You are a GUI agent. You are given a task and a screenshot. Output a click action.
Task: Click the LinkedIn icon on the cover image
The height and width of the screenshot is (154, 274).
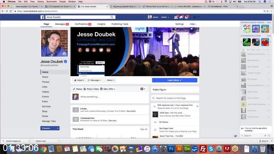tap(108, 50)
